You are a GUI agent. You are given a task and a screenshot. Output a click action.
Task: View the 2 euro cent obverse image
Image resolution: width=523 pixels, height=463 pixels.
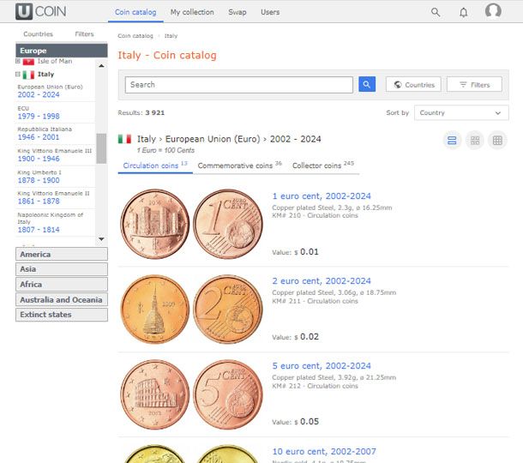tap(155, 310)
